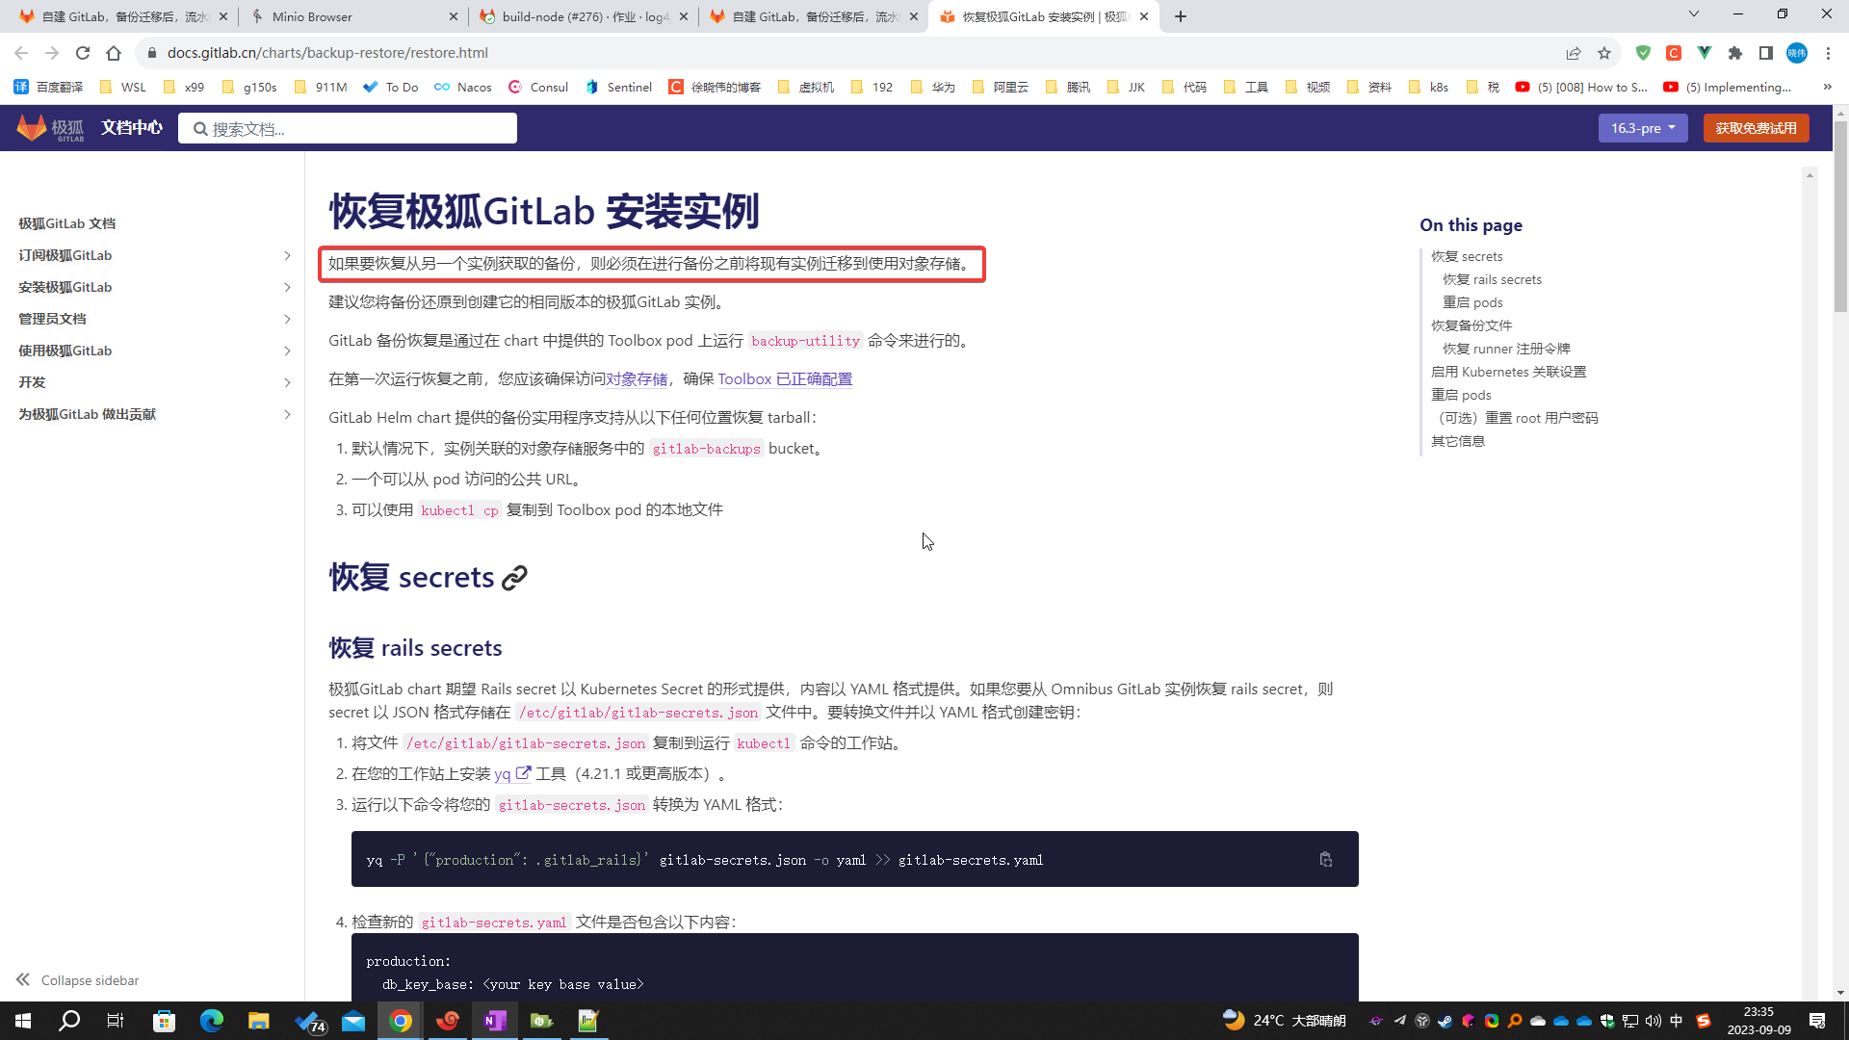1849x1040 pixels.
Task: Open the Windows Start menu
Action: 23,1021
